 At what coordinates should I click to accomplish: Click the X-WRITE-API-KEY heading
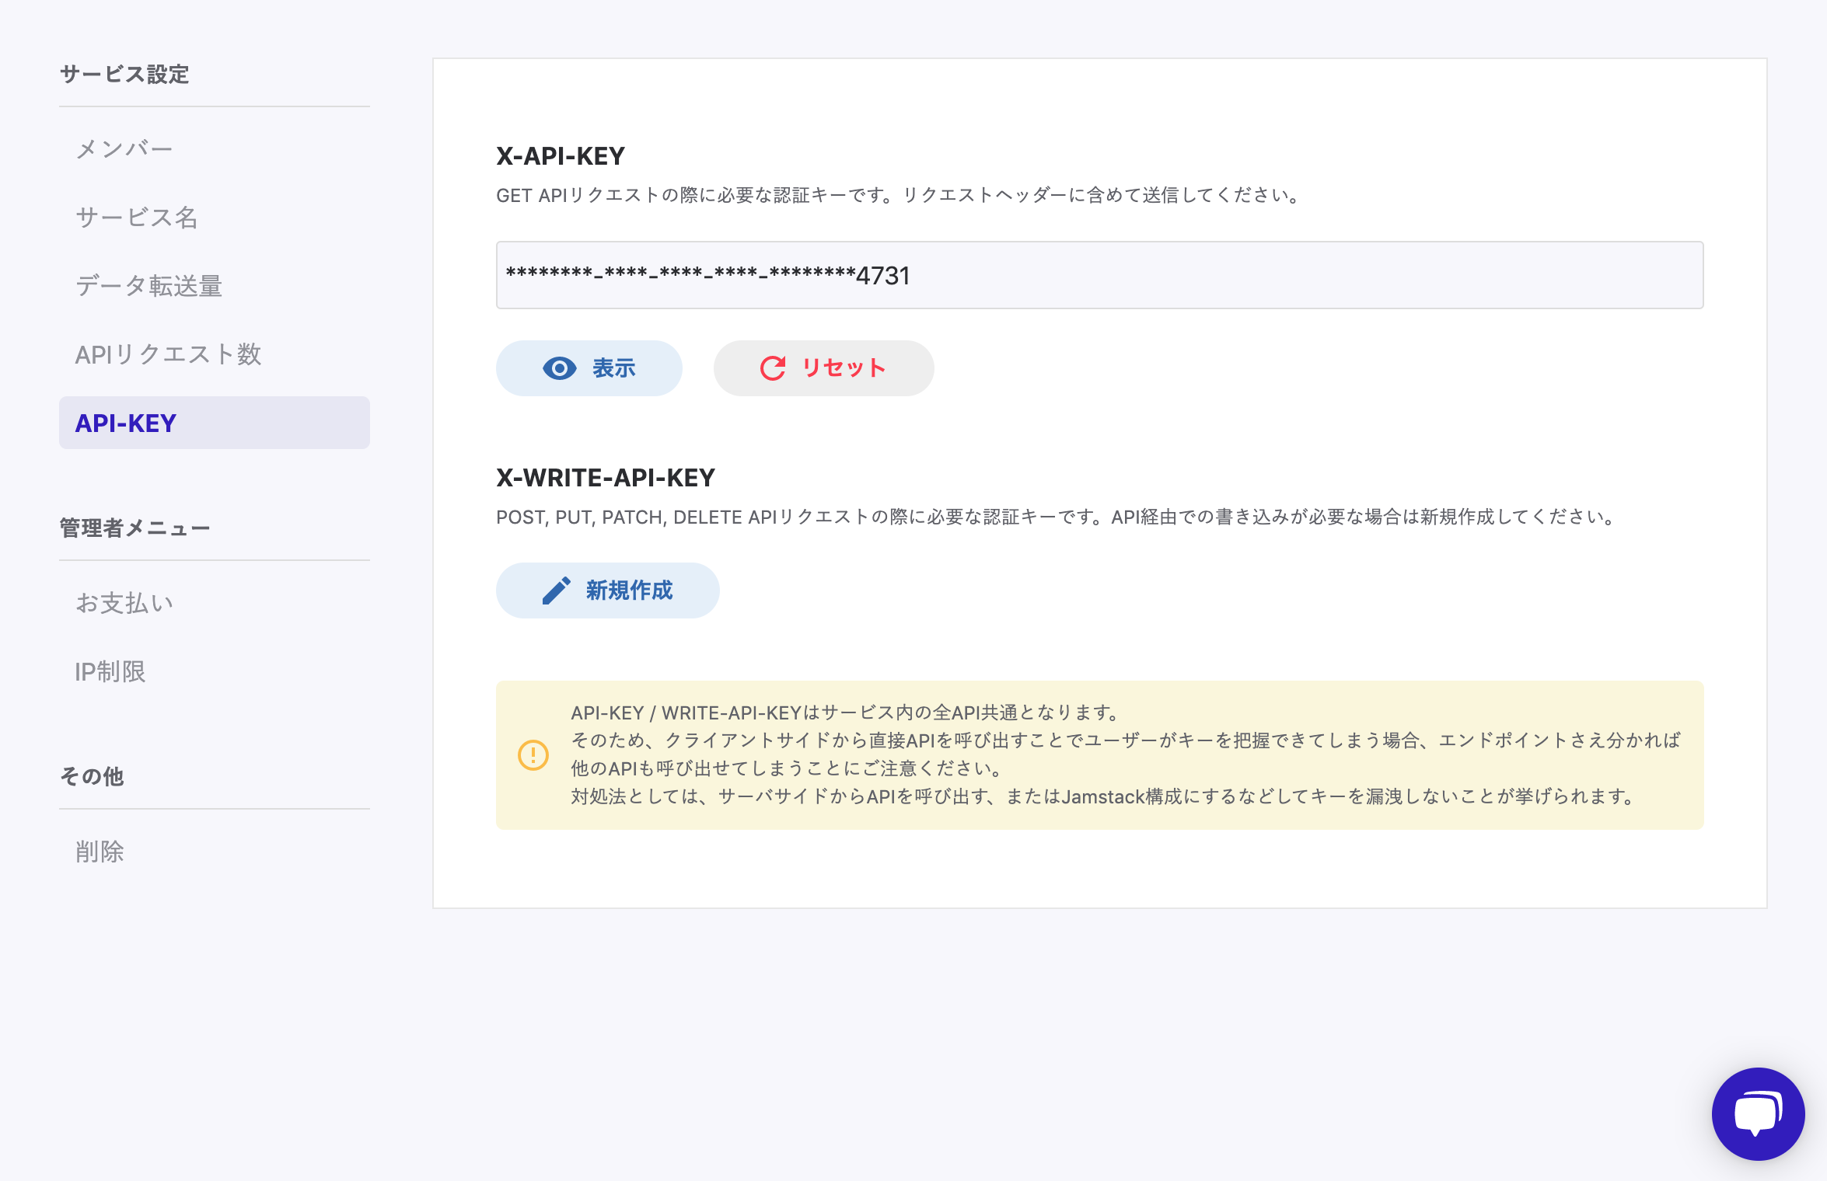pyautogui.click(x=606, y=478)
